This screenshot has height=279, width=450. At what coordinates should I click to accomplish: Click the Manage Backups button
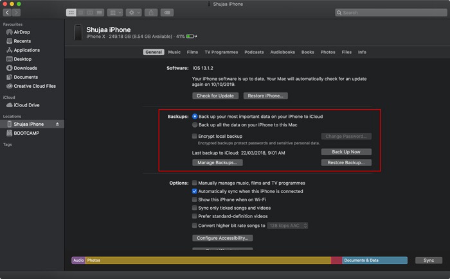point(217,163)
